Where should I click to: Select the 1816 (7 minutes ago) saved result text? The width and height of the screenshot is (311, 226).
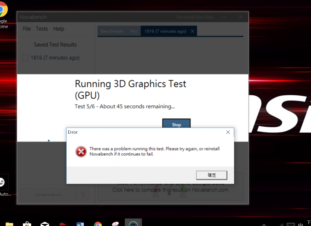(x=55, y=58)
